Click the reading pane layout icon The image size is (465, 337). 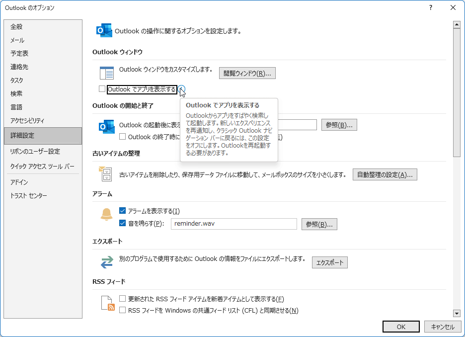[107, 73]
